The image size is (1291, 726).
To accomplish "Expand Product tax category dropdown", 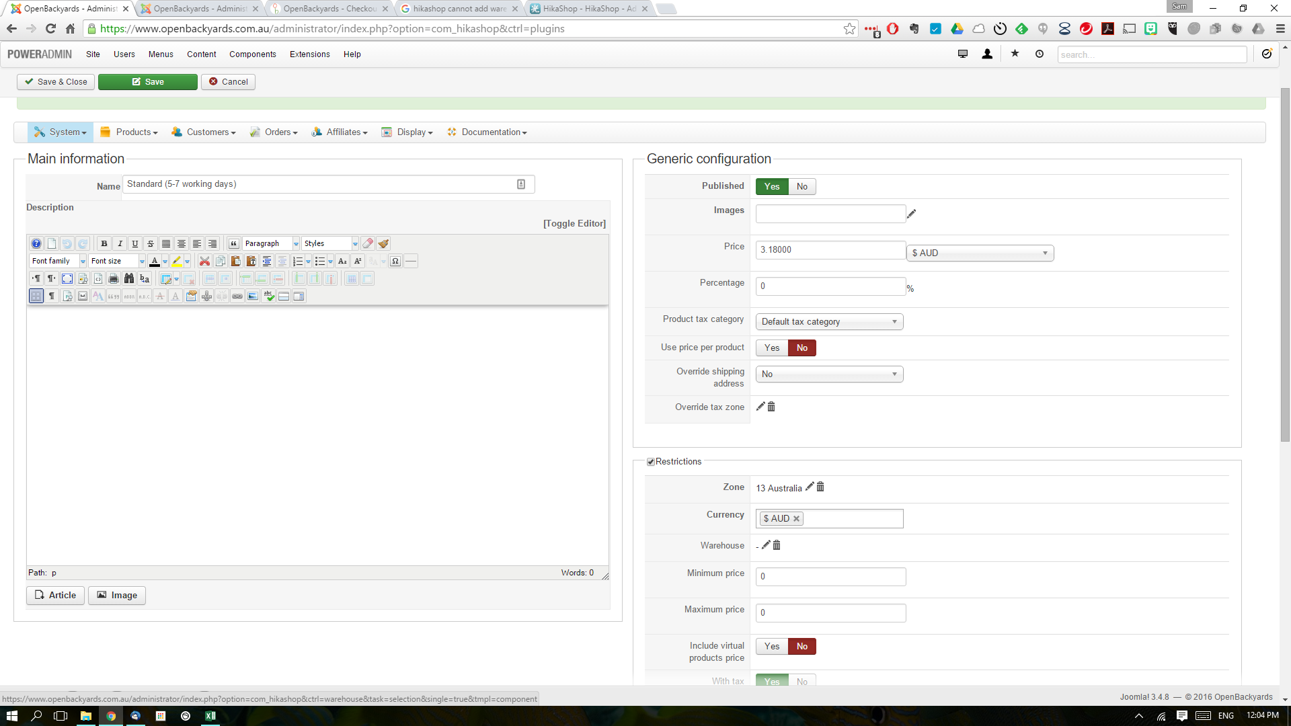I will pos(828,321).
